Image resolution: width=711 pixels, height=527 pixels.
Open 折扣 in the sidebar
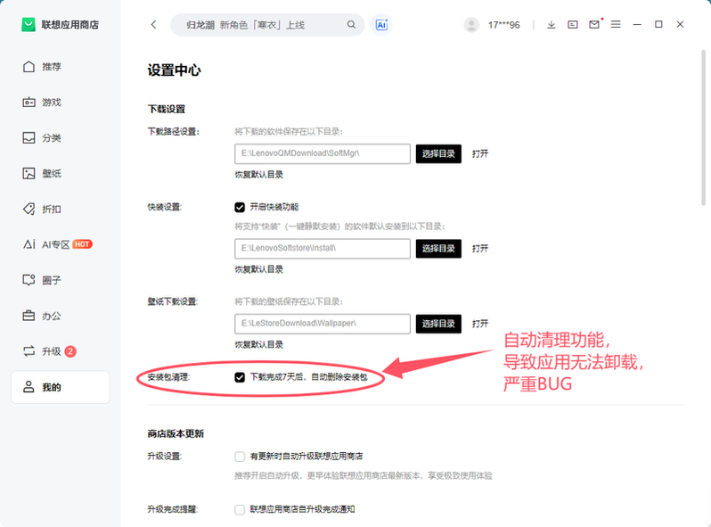pyautogui.click(x=61, y=209)
